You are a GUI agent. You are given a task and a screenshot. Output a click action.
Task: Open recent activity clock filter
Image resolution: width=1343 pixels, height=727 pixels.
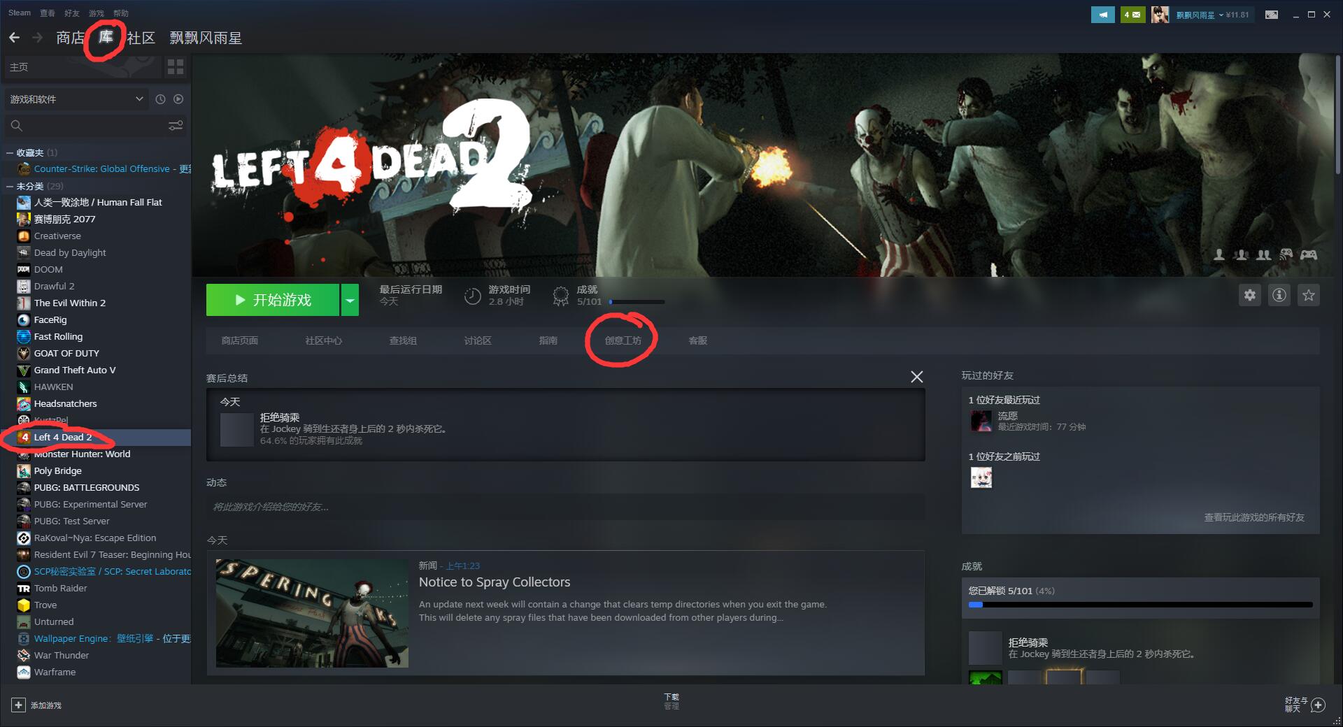pyautogui.click(x=160, y=99)
